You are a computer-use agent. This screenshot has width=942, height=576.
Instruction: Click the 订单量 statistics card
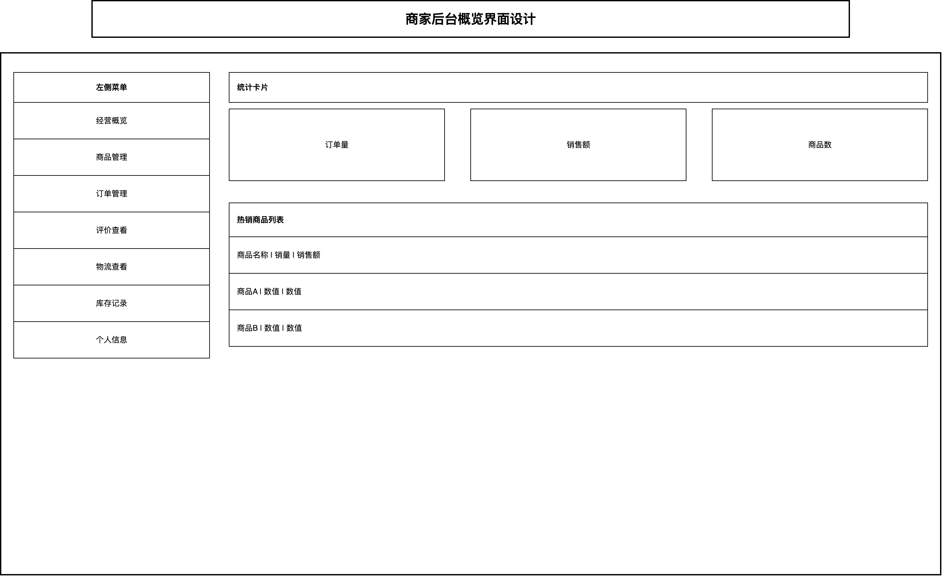pyautogui.click(x=337, y=145)
